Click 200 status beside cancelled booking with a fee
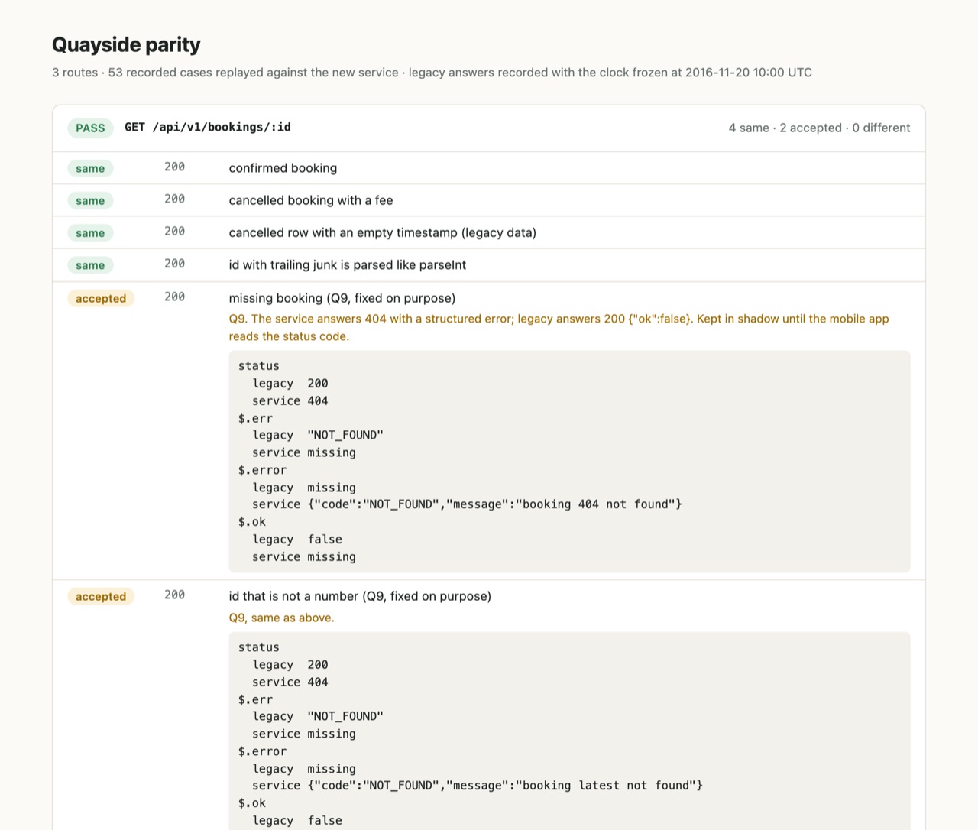Image resolution: width=978 pixels, height=830 pixels. (x=174, y=199)
